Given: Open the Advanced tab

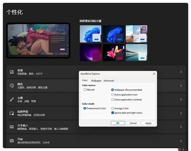Looking at the screenshot, I should (x=109, y=81).
